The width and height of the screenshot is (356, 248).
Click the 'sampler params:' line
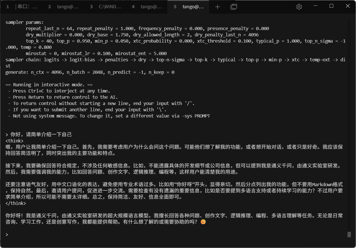coord(24,22)
